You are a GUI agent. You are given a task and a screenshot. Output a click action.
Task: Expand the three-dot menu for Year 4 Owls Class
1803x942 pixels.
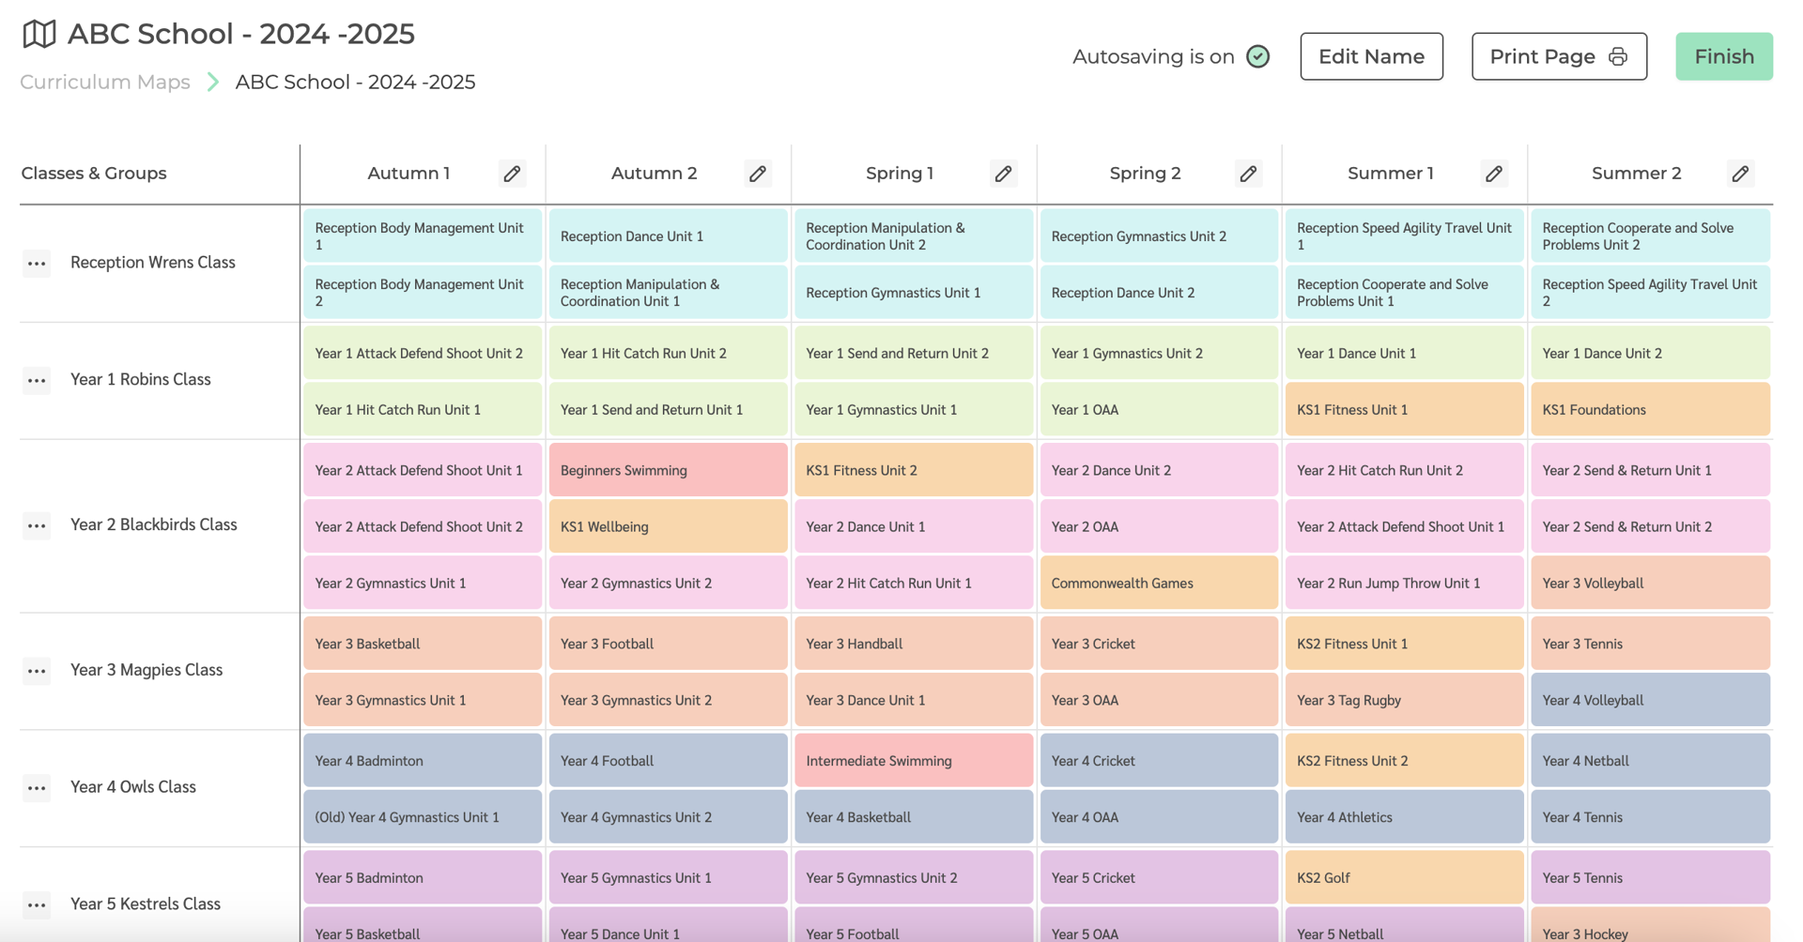pyautogui.click(x=37, y=788)
